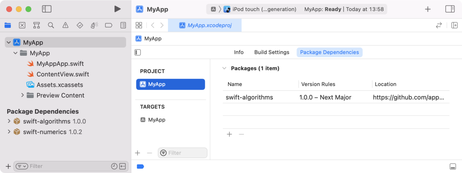Toggle the debug area
Viewport: 462px width, 173px height.
[x=453, y=166]
